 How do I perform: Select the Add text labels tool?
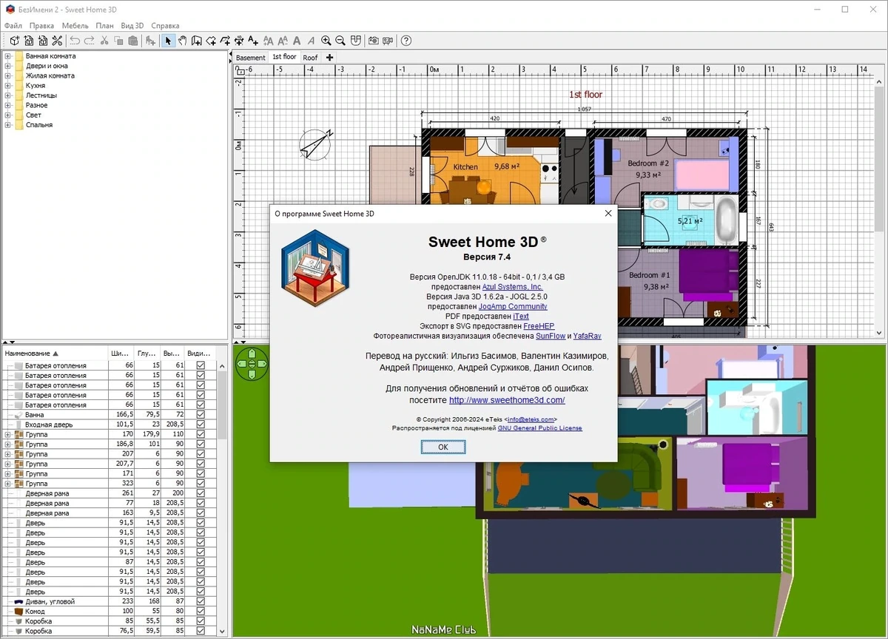pos(253,41)
